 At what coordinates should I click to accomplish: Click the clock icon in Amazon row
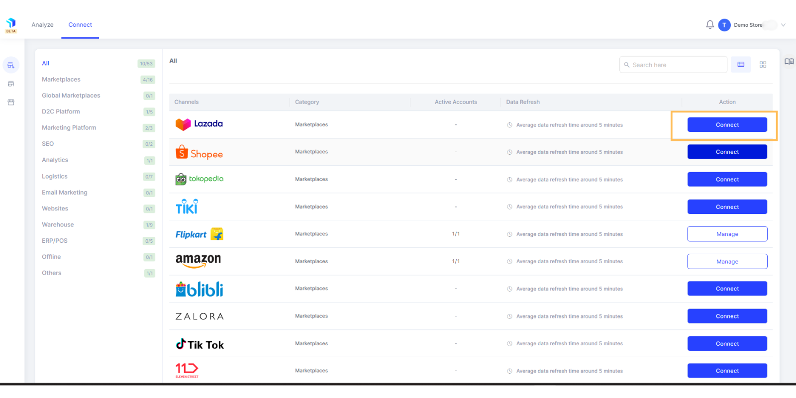509,261
